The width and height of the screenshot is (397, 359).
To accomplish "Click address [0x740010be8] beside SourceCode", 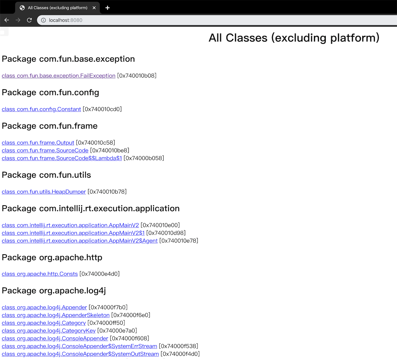I will [110, 150].
